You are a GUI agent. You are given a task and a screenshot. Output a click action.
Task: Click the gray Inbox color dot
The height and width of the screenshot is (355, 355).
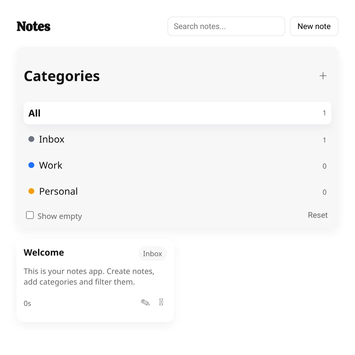pyautogui.click(x=31, y=139)
